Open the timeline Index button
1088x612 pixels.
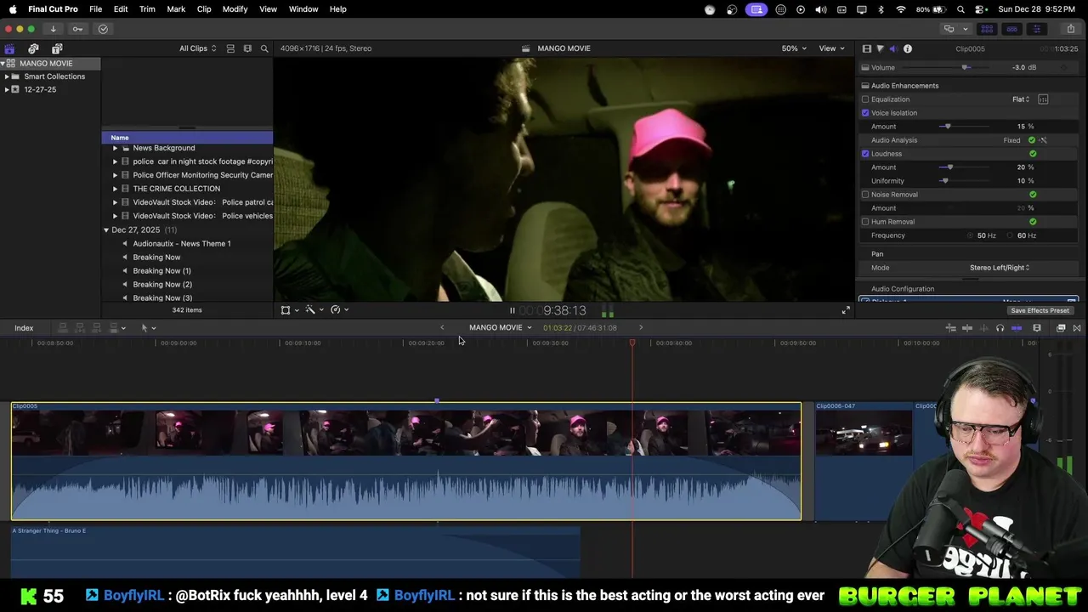tap(24, 328)
